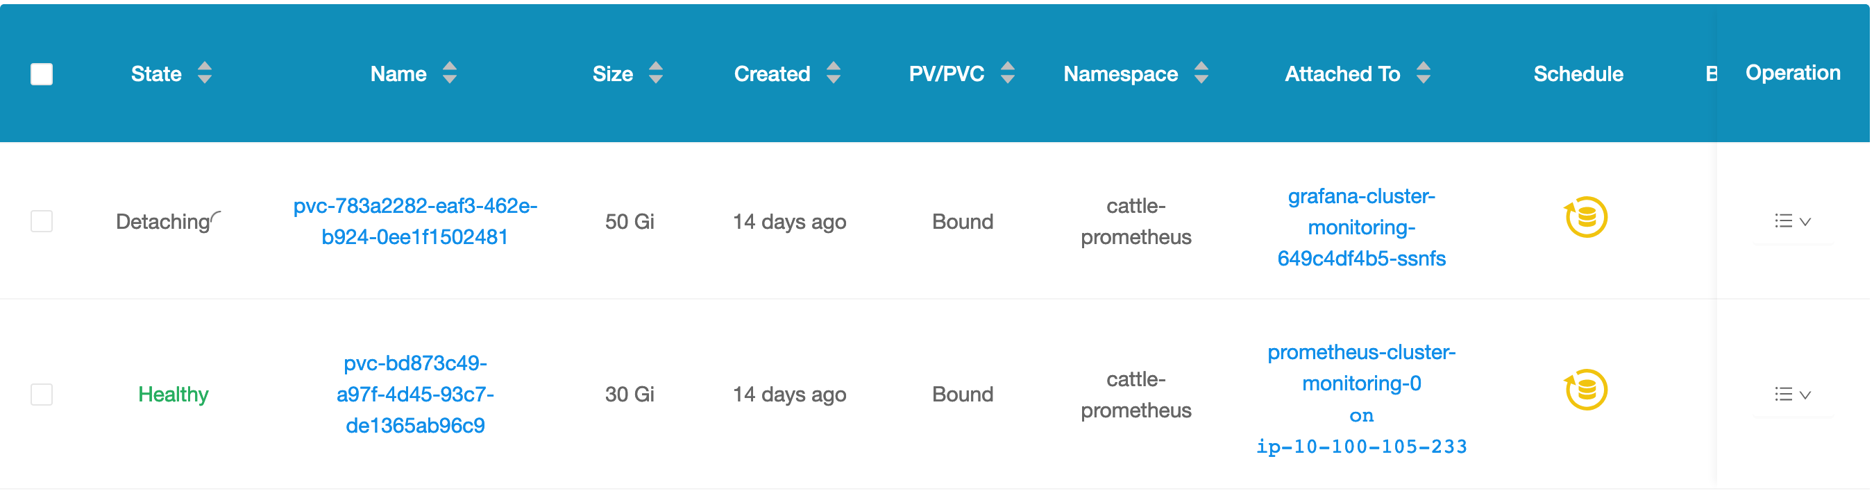The width and height of the screenshot is (1874, 502).
Task: Sort by Namespace column arrows
Action: pos(1201,73)
